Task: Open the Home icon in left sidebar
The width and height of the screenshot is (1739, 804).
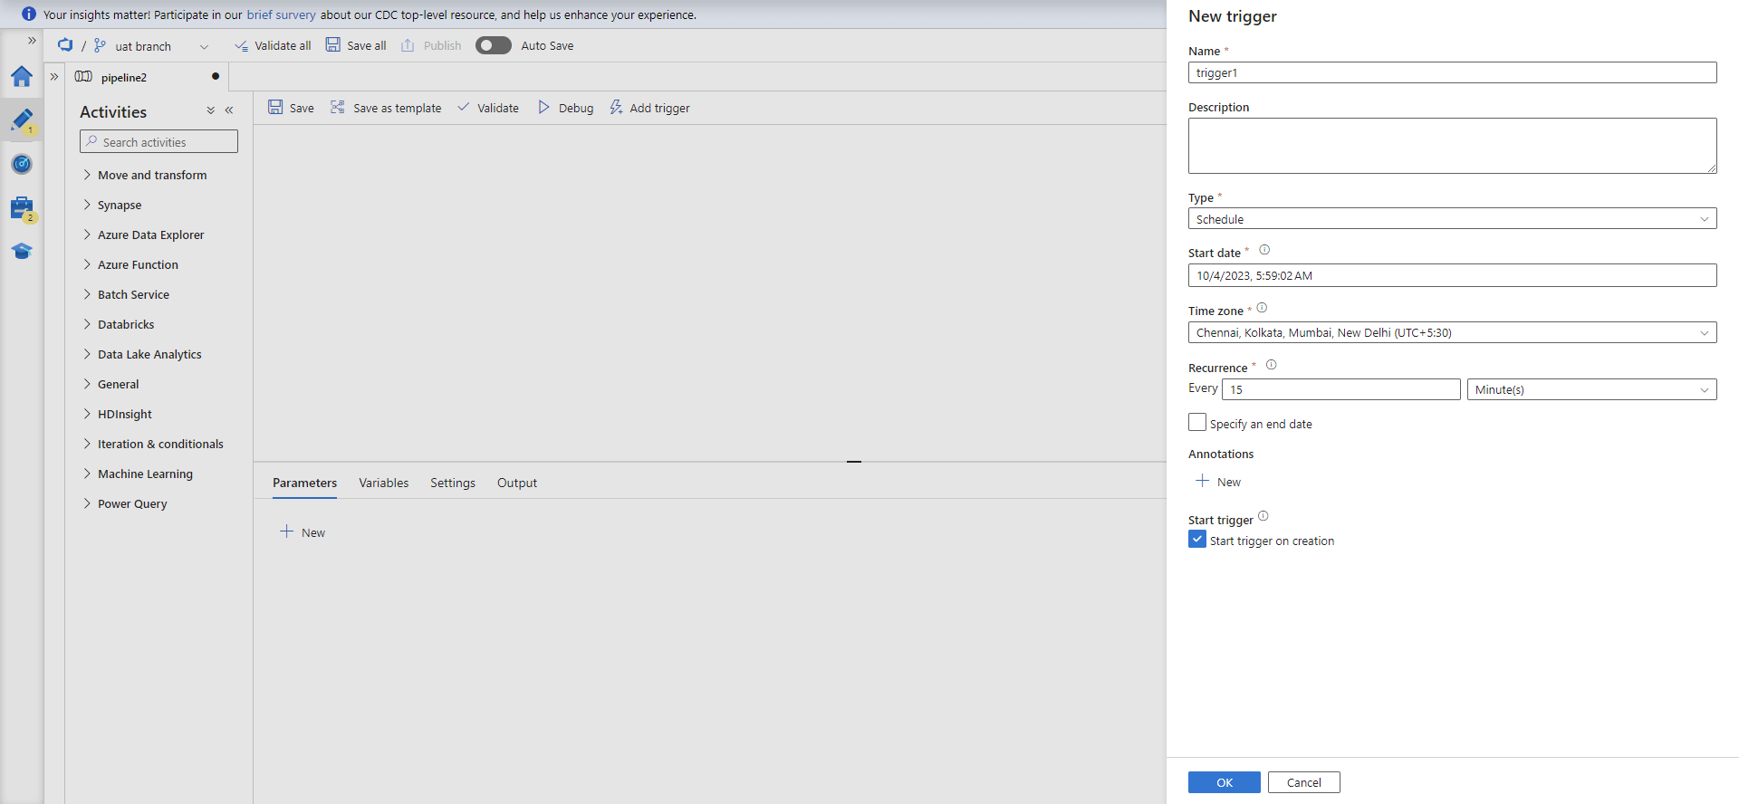Action: [x=22, y=77]
